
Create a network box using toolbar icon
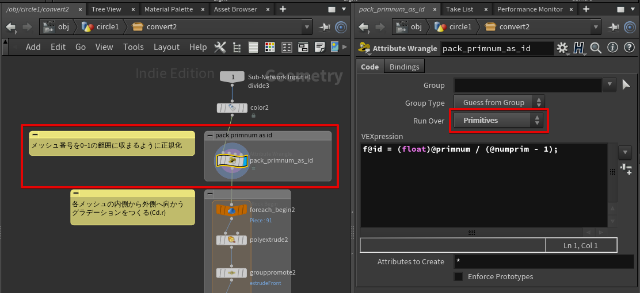(x=303, y=48)
